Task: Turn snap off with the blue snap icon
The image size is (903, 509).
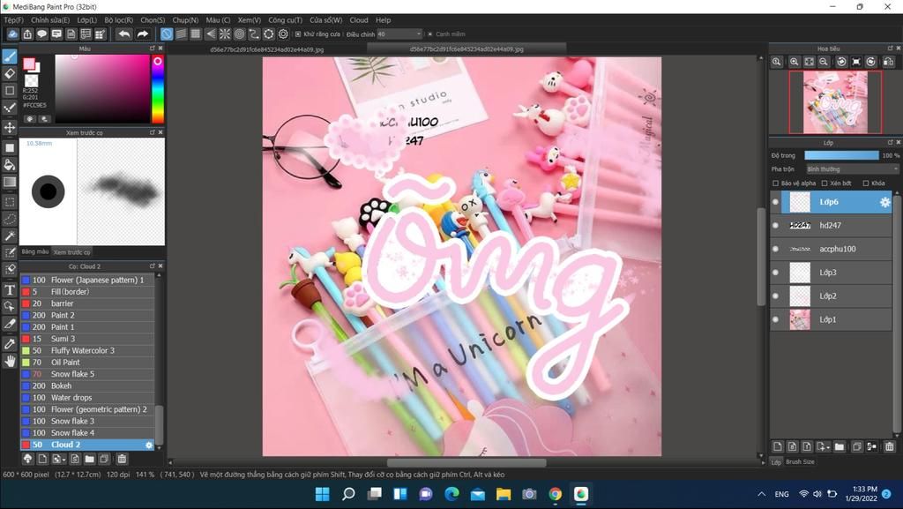Action: point(167,34)
